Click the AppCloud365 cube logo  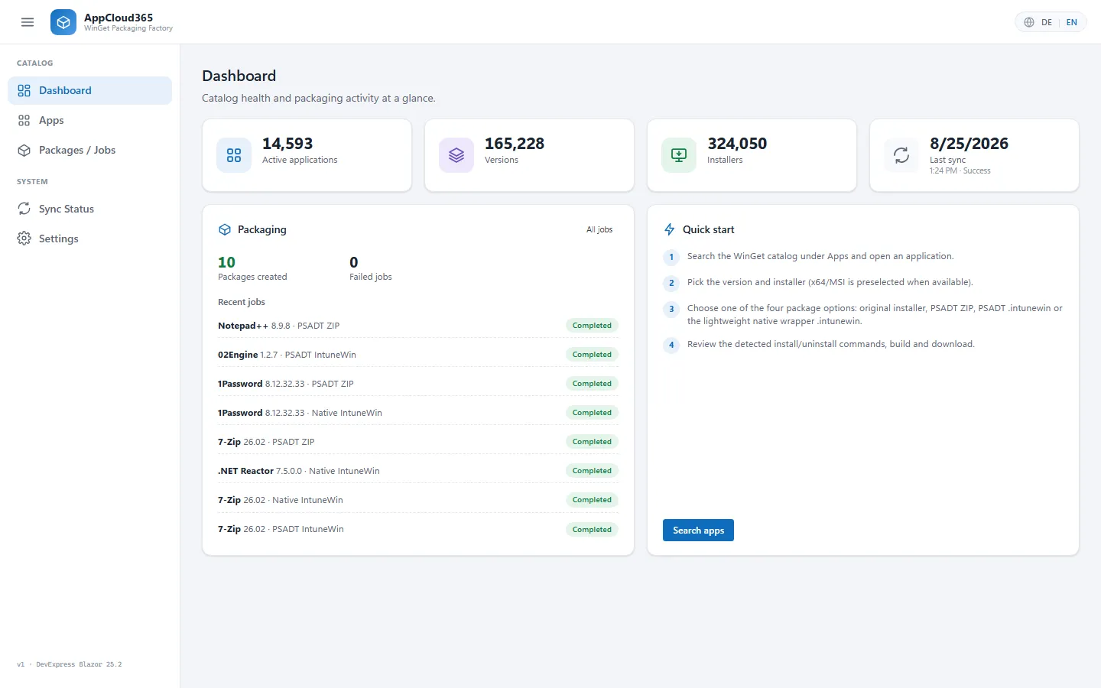tap(63, 22)
